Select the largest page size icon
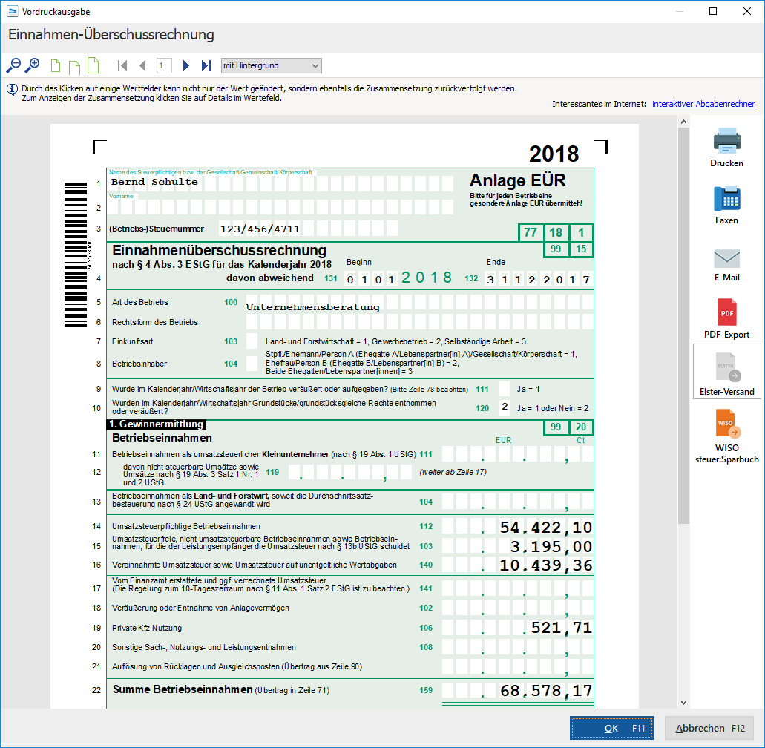 (93, 65)
